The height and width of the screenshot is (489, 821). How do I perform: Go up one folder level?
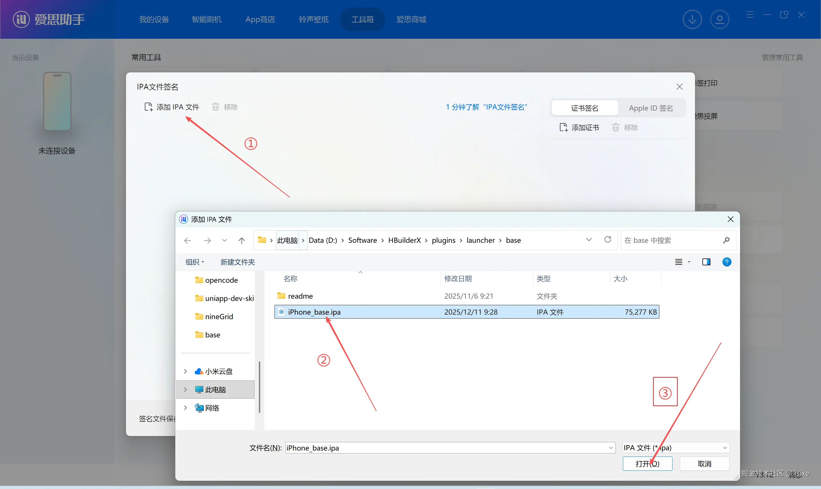pos(241,241)
